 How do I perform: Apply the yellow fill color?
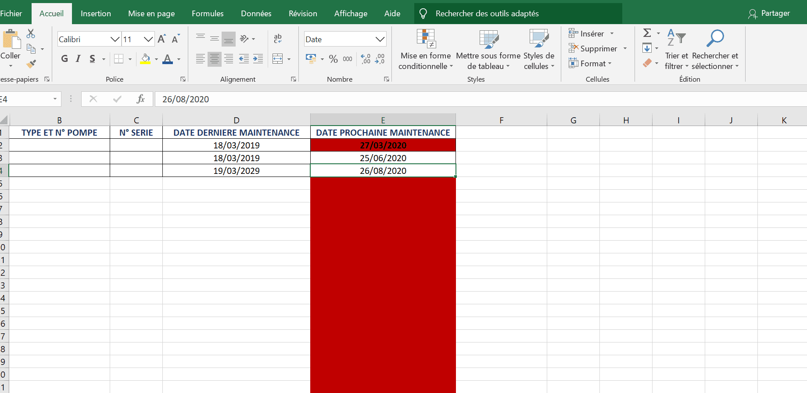pyautogui.click(x=145, y=59)
